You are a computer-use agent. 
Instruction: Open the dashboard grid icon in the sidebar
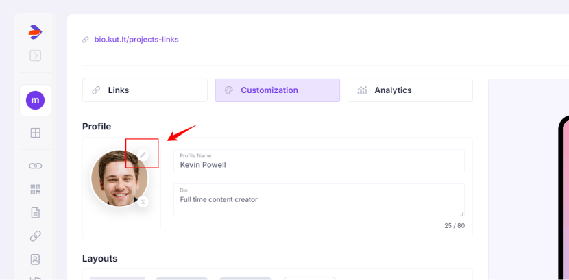tap(35, 133)
